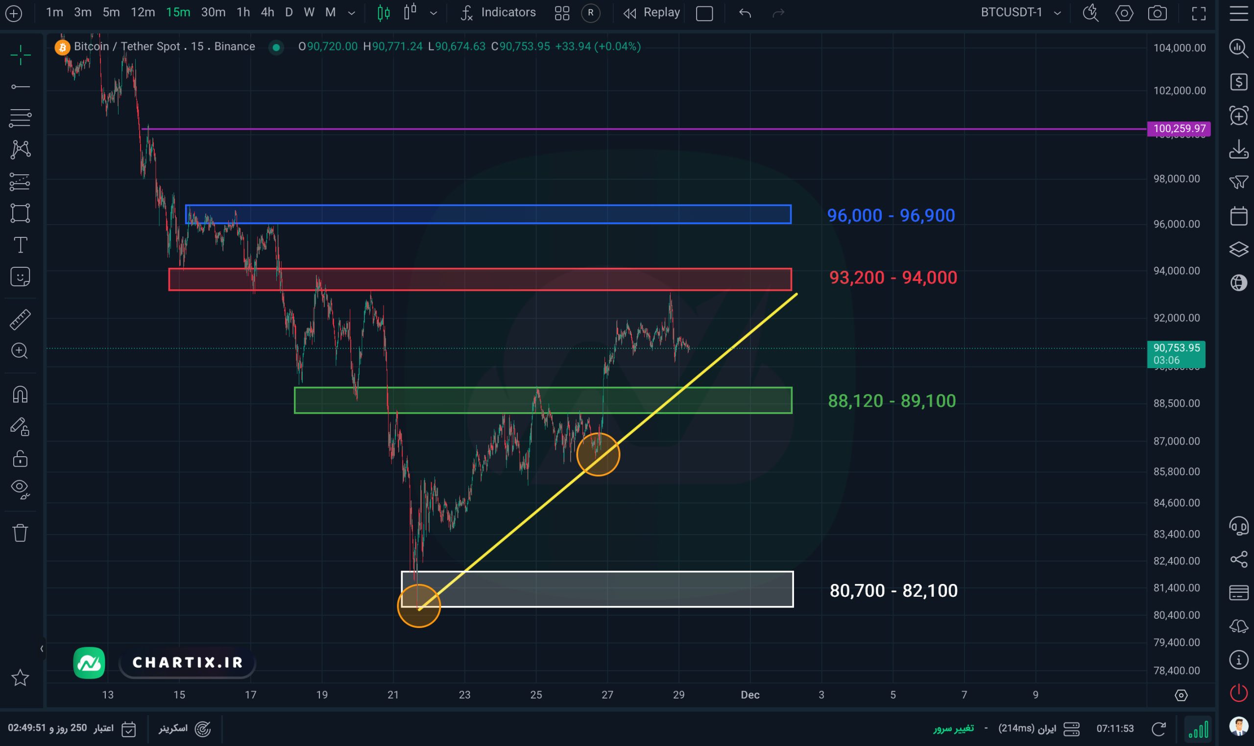Switch to the 1h timeframe
The width and height of the screenshot is (1254, 746).
tap(243, 13)
